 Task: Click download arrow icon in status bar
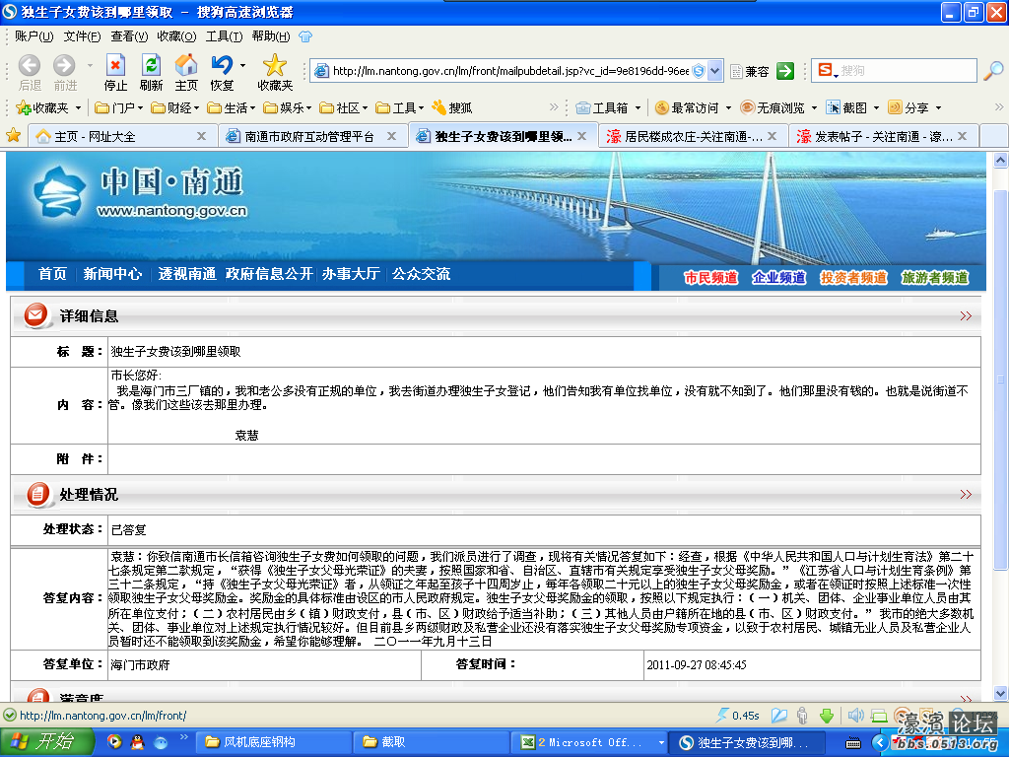point(827,716)
